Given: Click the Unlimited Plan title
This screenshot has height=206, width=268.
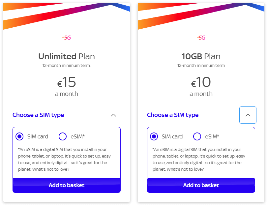Looking at the screenshot, I should [x=67, y=56].
